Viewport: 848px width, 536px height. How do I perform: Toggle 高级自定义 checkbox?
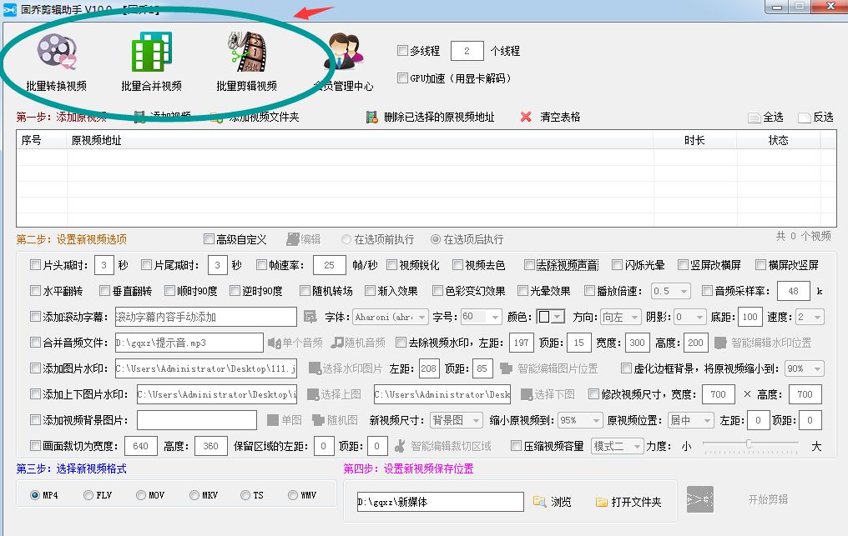coord(209,238)
